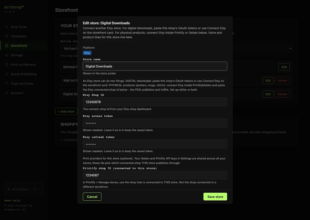The image size is (310, 220).
Task: Click the Copy and Data text icon
Action: pos(7,83)
